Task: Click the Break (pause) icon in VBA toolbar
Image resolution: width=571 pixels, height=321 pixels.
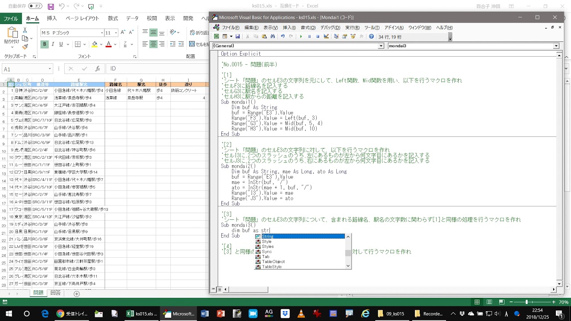Action: tap(309, 37)
